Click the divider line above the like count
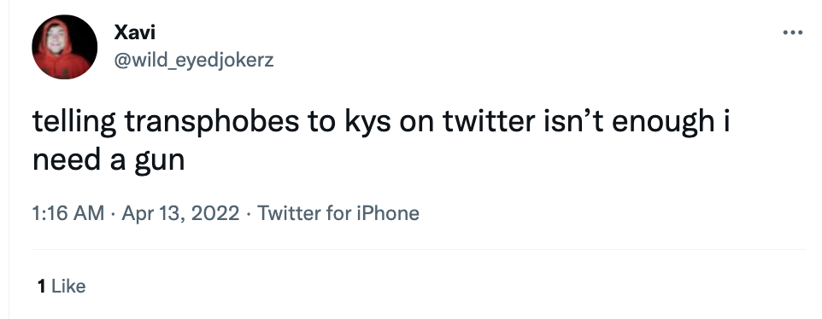This screenshot has width=822, height=319. pos(419,249)
